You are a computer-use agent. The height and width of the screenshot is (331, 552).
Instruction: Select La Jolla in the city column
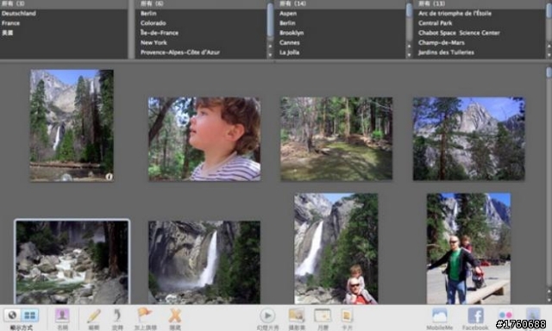(290, 53)
